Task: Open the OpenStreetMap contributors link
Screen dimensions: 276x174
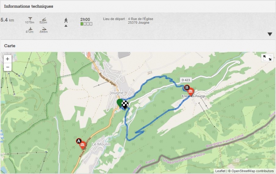Action: coord(253,171)
